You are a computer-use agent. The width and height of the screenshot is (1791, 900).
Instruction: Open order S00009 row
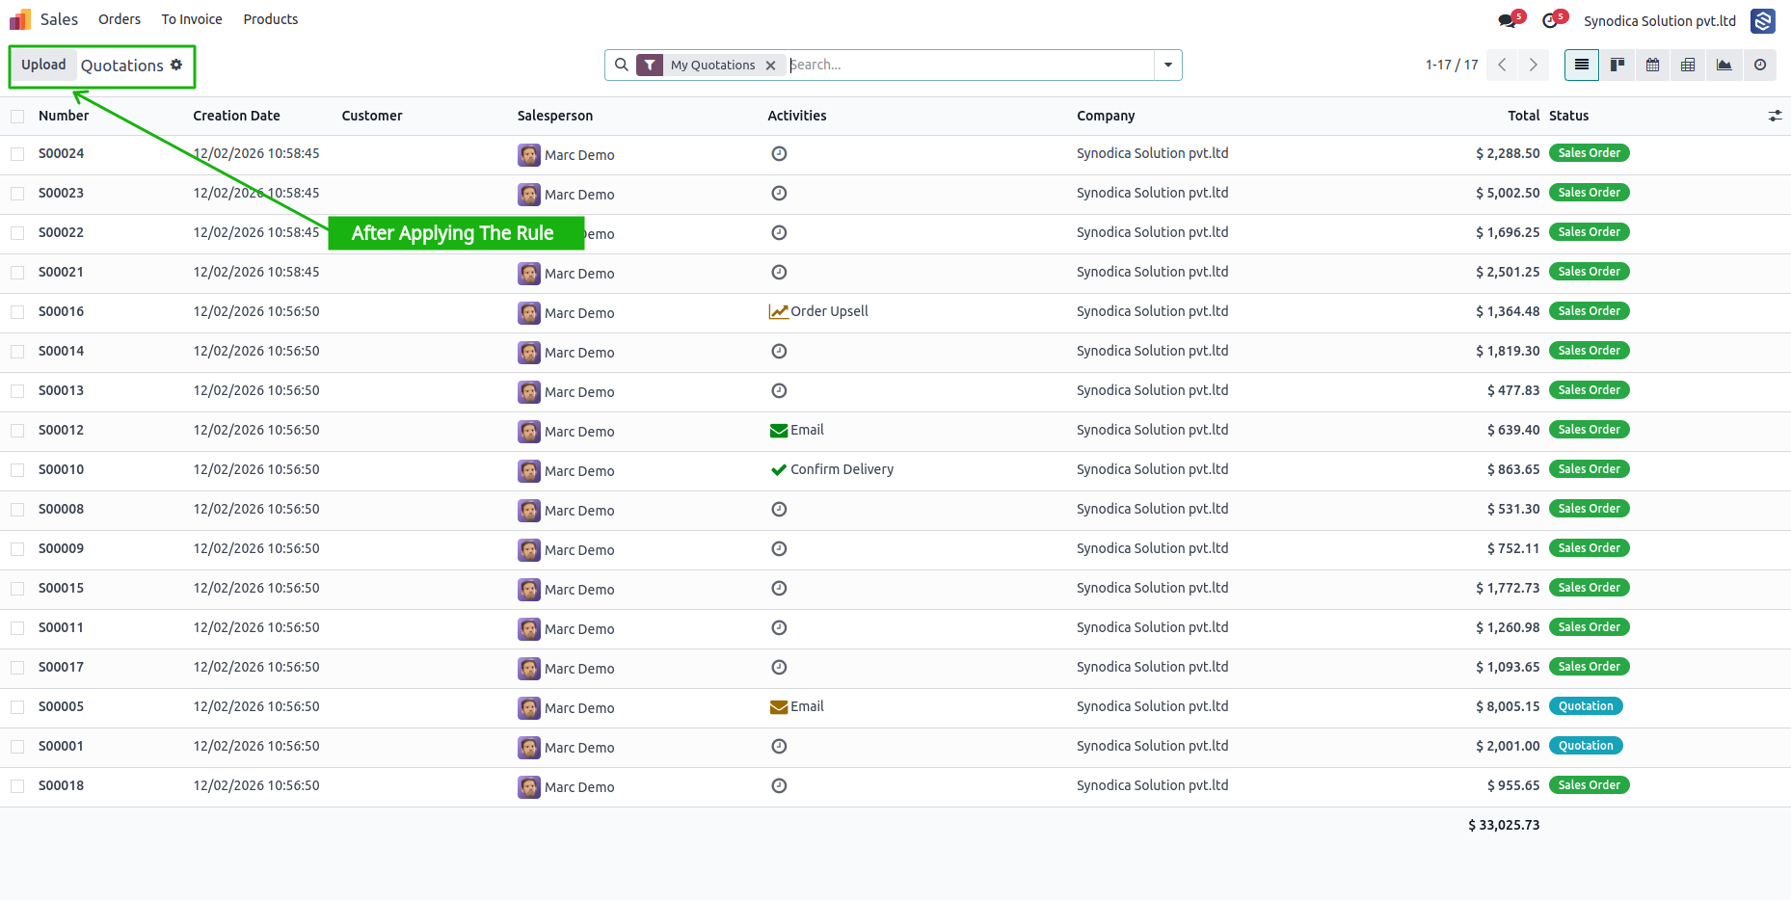[895, 549]
